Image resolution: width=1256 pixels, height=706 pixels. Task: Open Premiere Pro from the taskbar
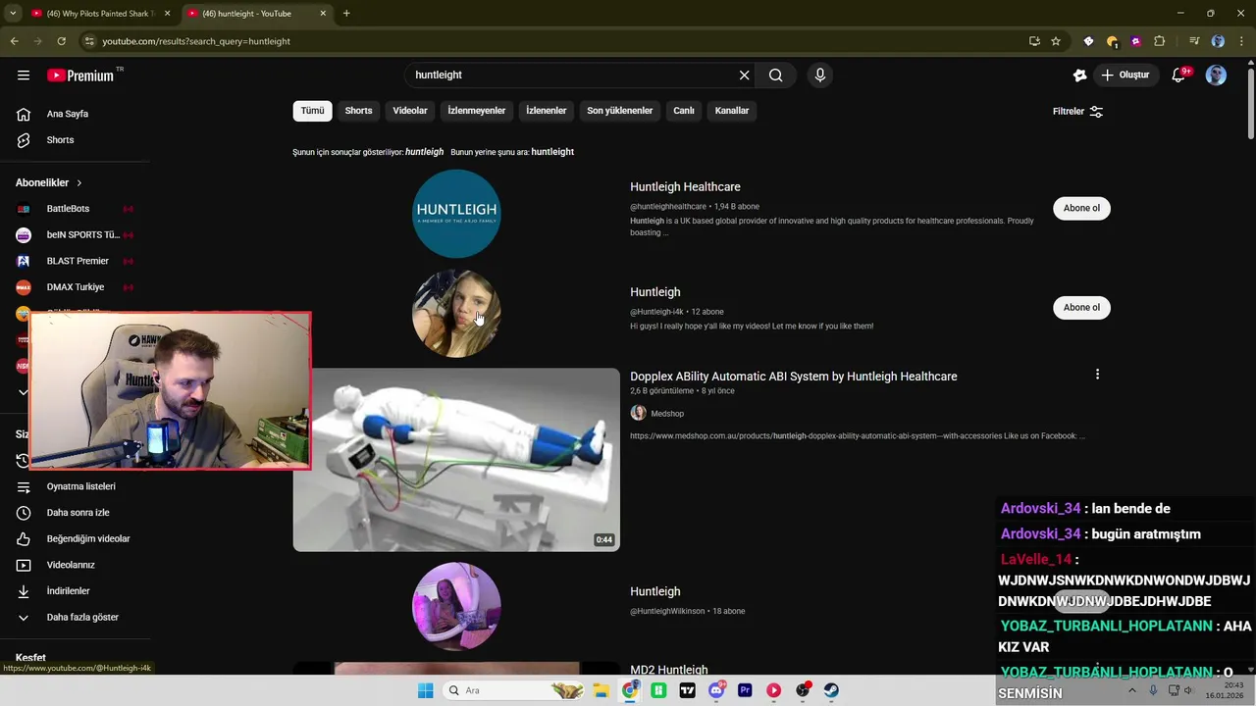click(x=746, y=690)
